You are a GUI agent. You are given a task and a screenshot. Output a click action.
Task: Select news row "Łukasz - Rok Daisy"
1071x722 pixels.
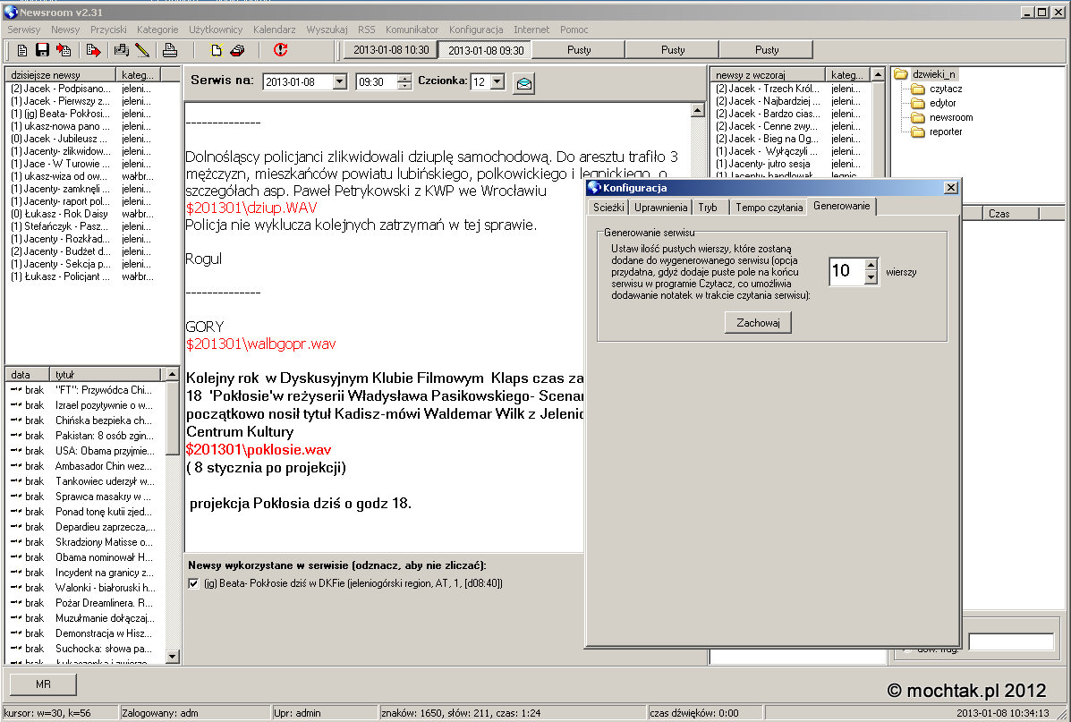coord(59,214)
